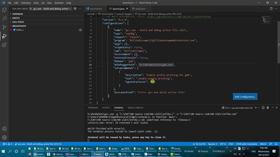Open the Extensions view in activity bar
The image size is (280, 157).
(4, 44)
